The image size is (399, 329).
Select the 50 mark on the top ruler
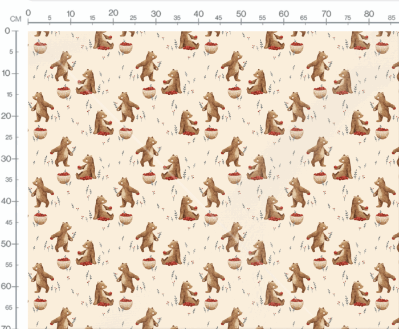[x=241, y=14]
